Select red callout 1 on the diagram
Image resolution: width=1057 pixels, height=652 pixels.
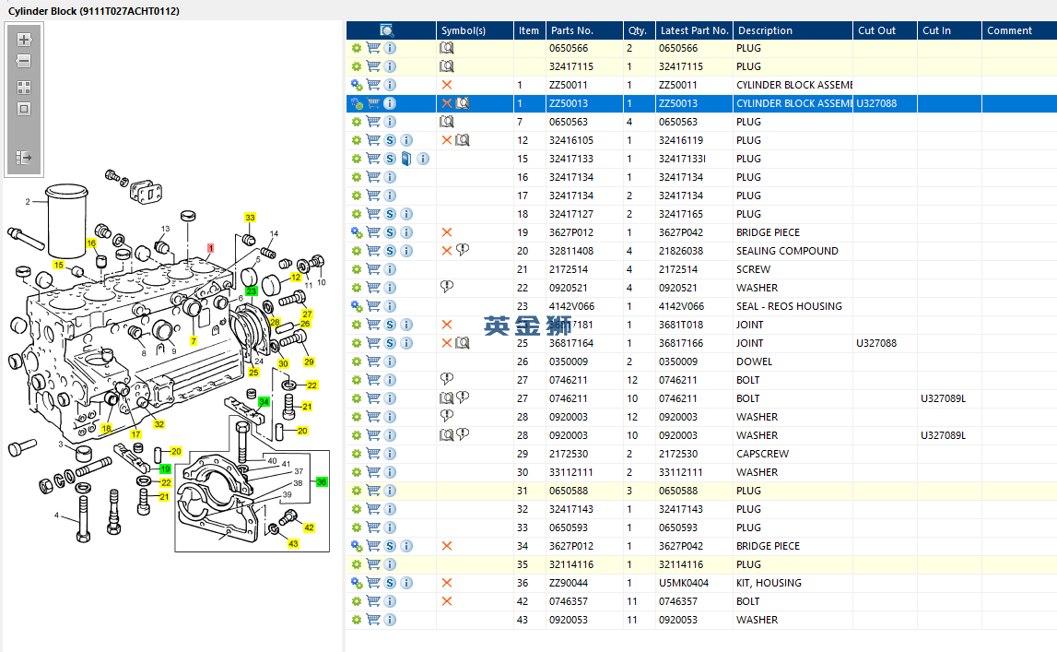tap(211, 248)
